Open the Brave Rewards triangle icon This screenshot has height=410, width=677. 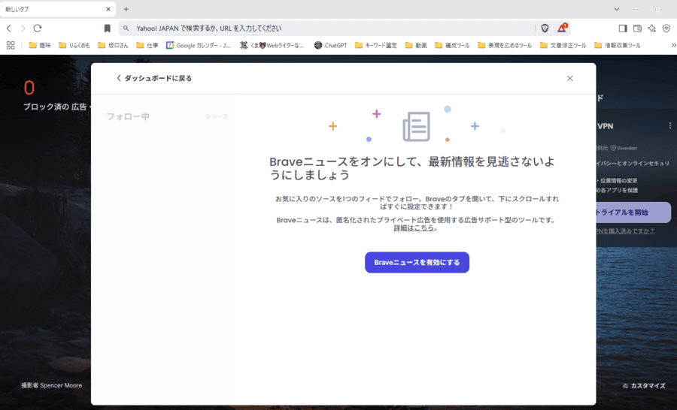pyautogui.click(x=562, y=28)
